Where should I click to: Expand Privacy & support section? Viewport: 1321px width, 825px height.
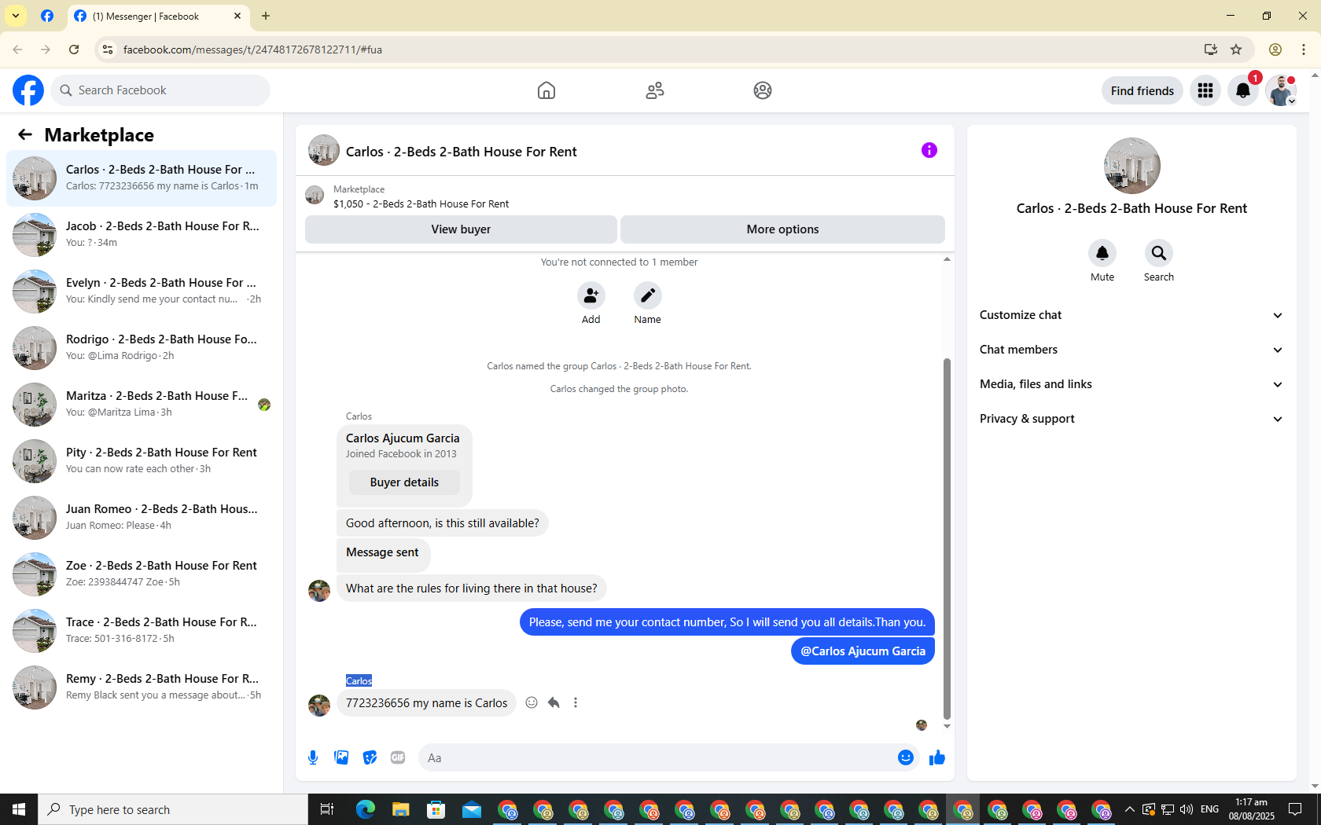(x=1131, y=419)
